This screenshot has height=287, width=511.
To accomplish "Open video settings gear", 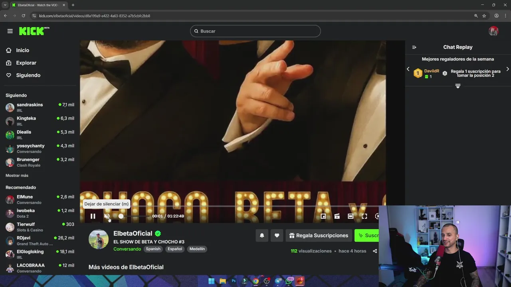I will coord(377,216).
